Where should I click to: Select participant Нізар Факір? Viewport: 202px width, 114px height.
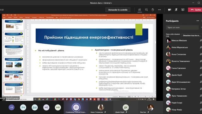click(x=184, y=110)
